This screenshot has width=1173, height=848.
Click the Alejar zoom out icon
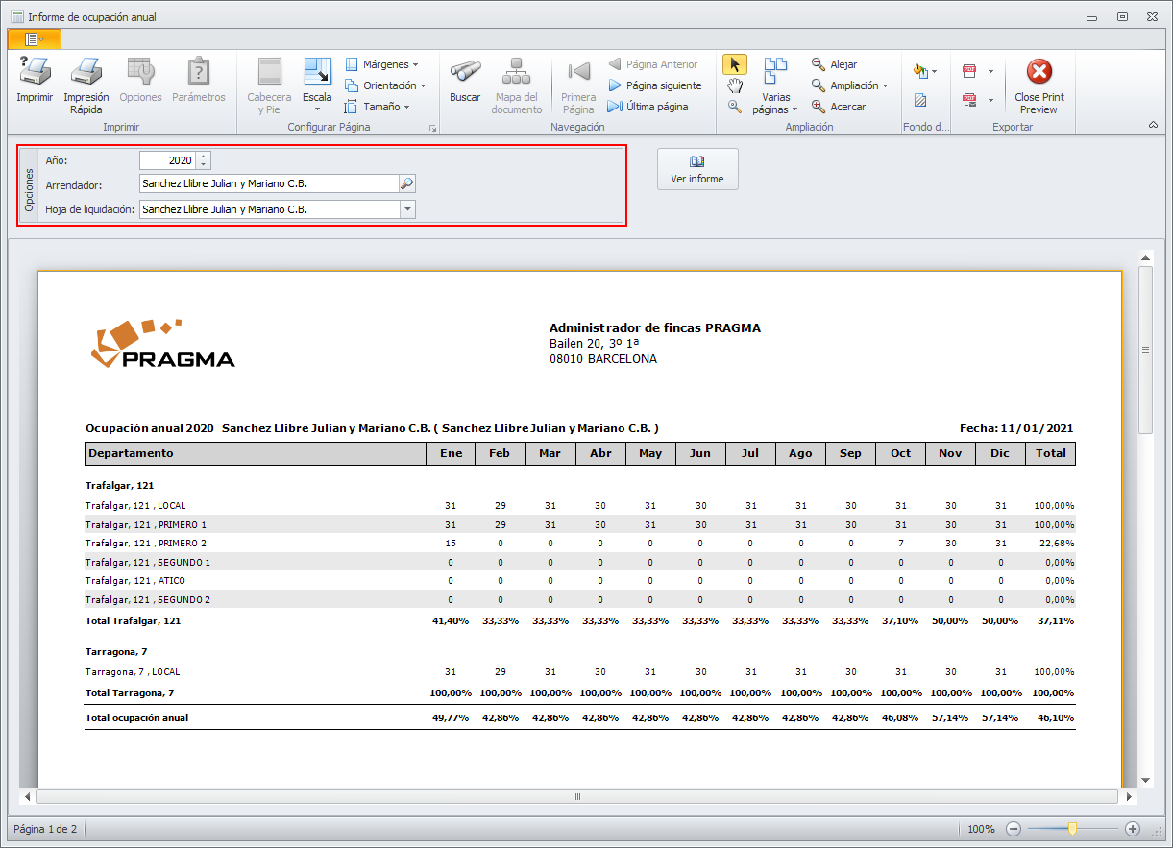tap(819, 64)
